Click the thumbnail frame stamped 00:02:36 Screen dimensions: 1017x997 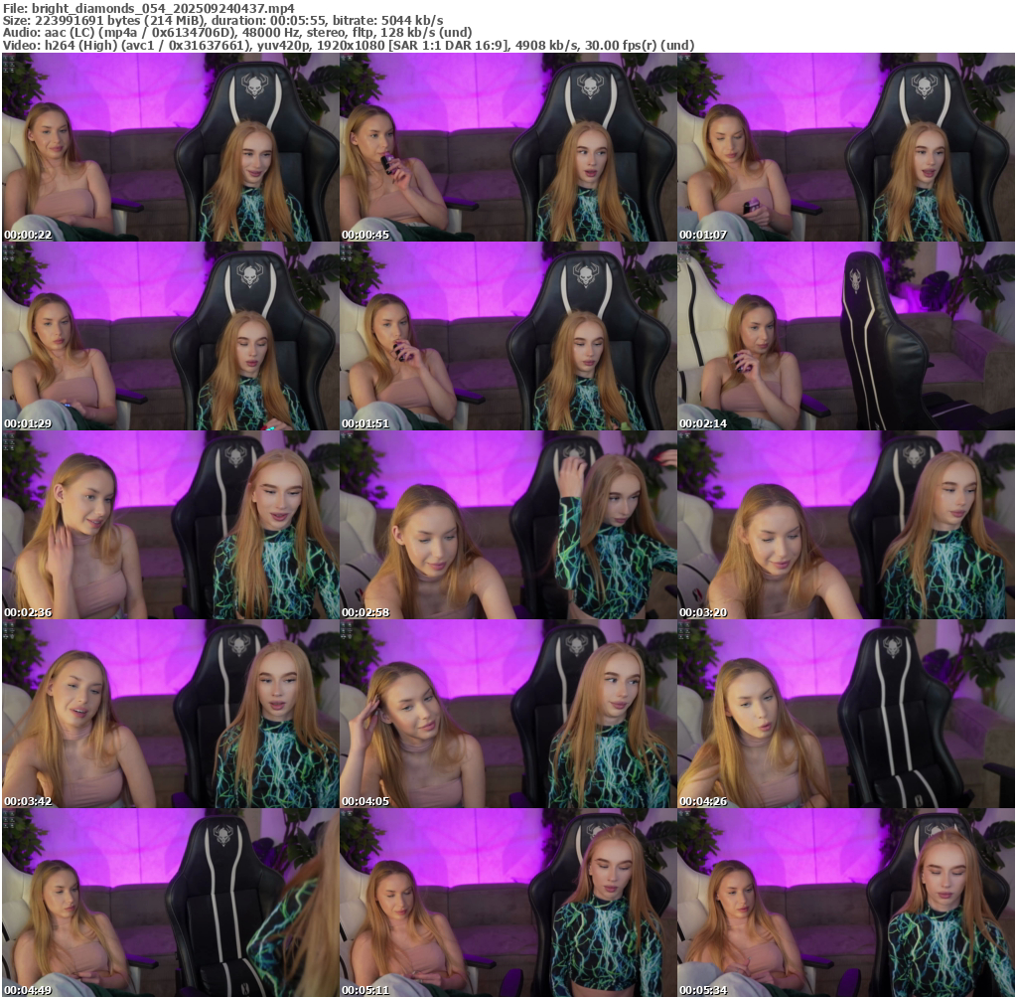(x=170, y=525)
